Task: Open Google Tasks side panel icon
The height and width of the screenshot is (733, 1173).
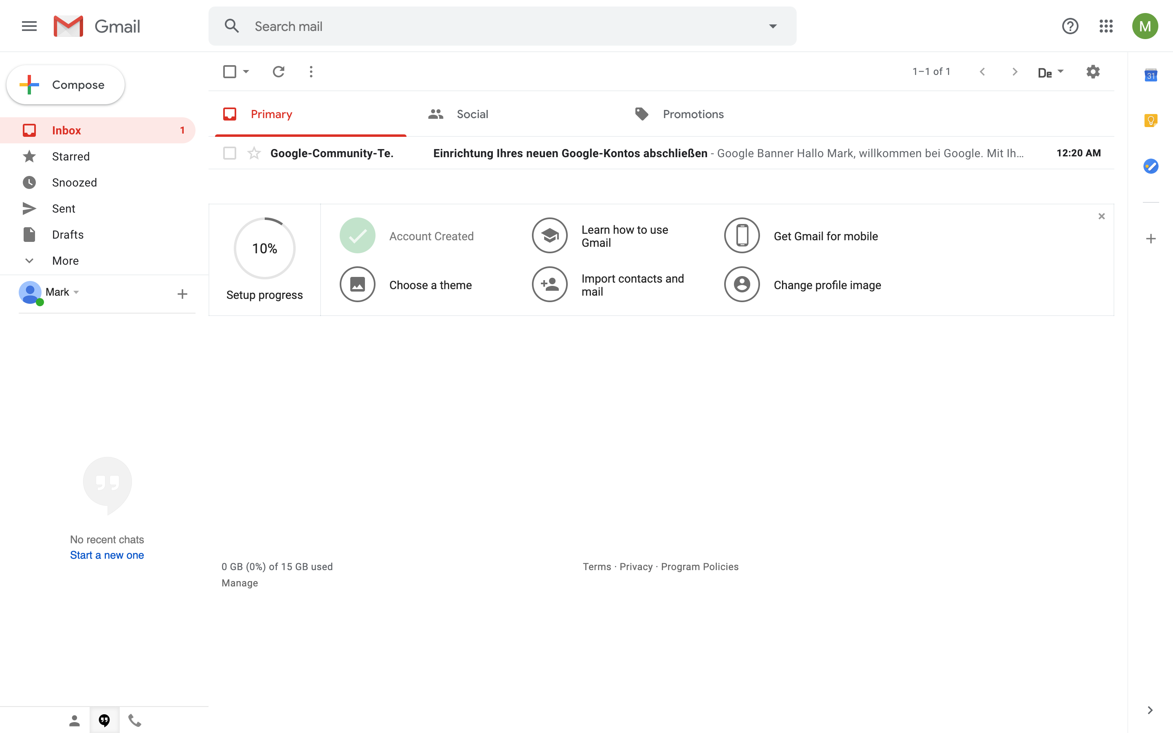Action: [x=1150, y=166]
